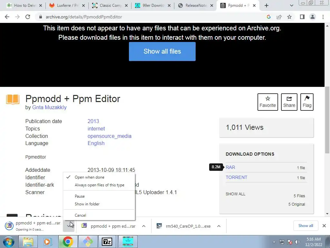Image resolution: width=330 pixels, height=248 pixels.
Task: Download the TORRENT file option
Action: point(236,177)
